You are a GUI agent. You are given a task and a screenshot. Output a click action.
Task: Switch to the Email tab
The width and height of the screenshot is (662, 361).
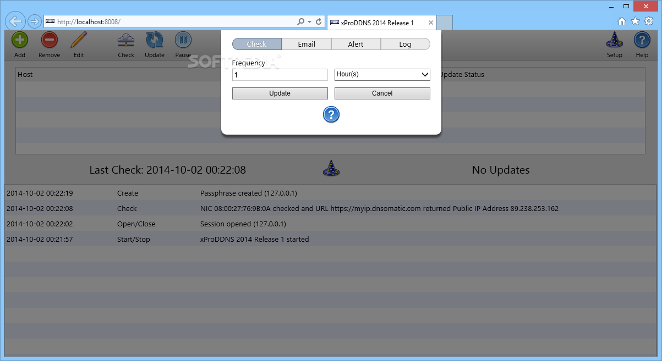(307, 44)
